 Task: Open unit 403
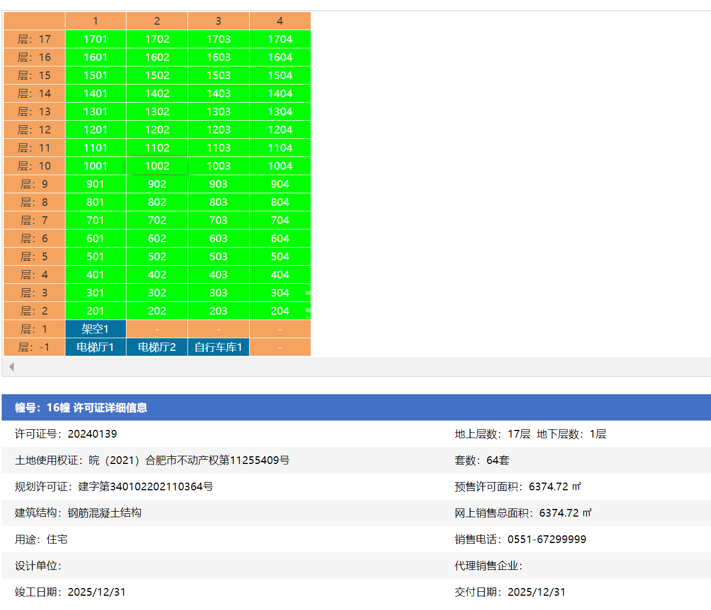tap(219, 275)
